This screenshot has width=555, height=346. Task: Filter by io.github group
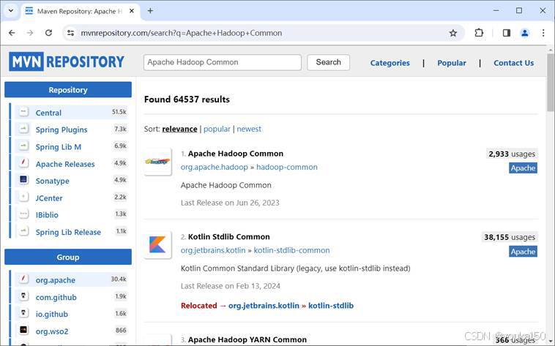[x=52, y=314]
